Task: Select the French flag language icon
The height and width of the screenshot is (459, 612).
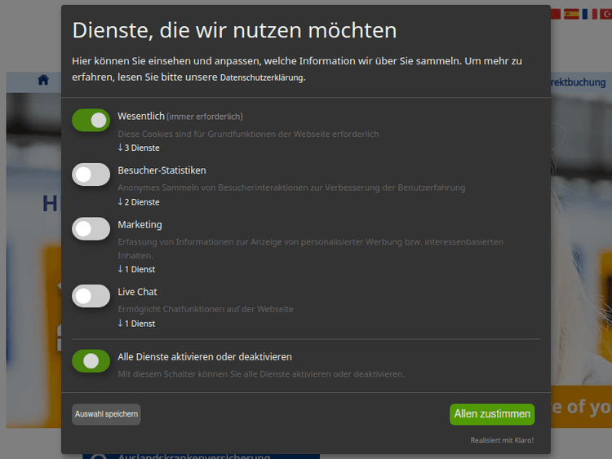Action: (x=589, y=14)
